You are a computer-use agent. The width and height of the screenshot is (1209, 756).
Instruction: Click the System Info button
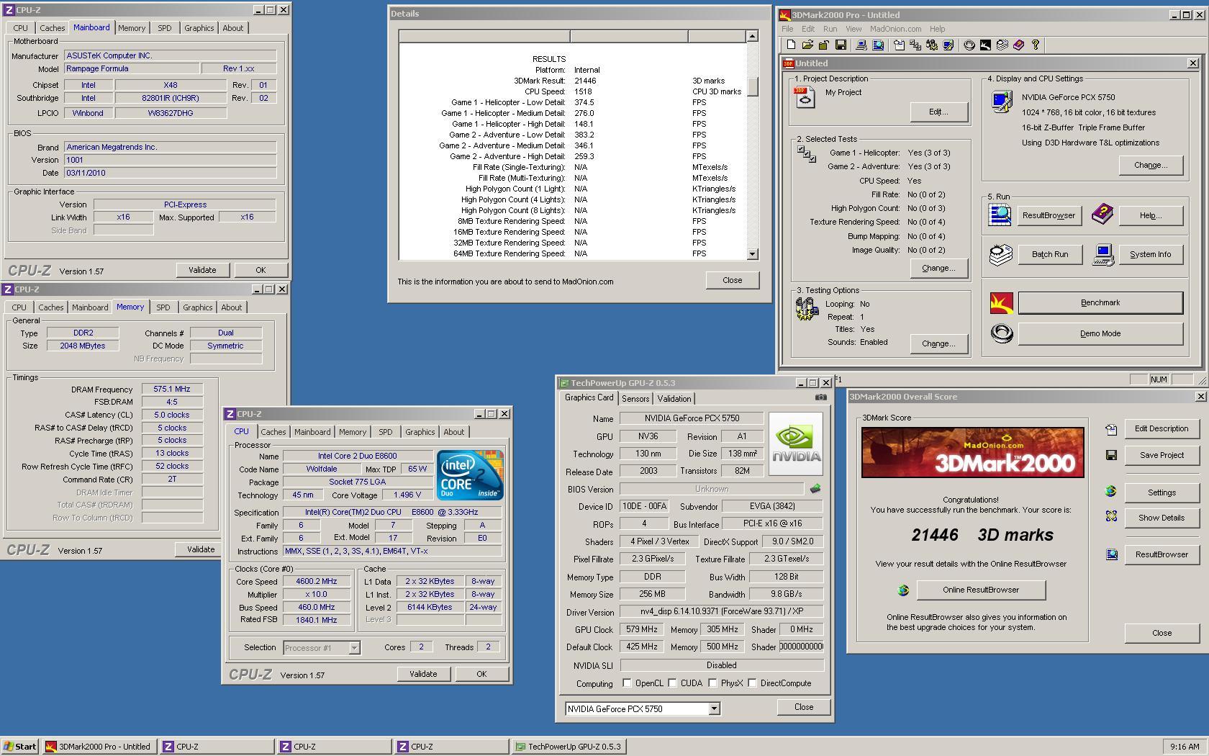(x=1150, y=254)
